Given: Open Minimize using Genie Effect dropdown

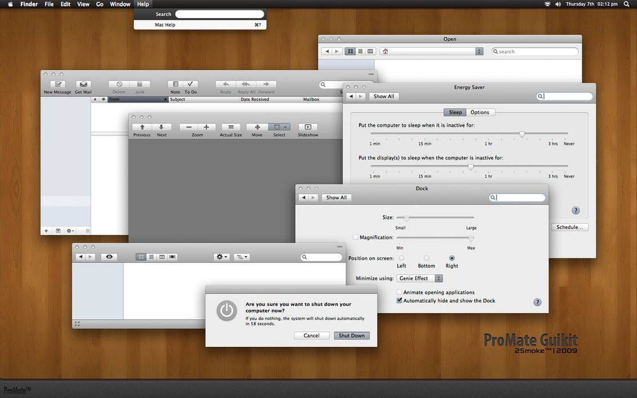Looking at the screenshot, I should coord(420,278).
